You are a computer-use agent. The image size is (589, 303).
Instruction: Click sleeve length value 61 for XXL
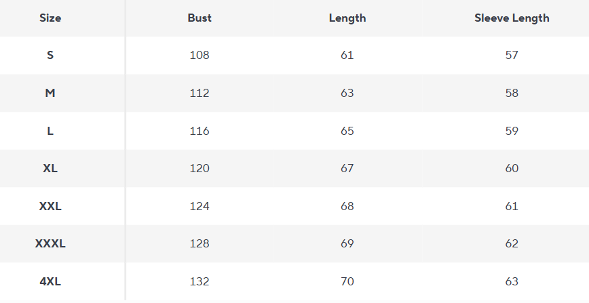(x=512, y=206)
